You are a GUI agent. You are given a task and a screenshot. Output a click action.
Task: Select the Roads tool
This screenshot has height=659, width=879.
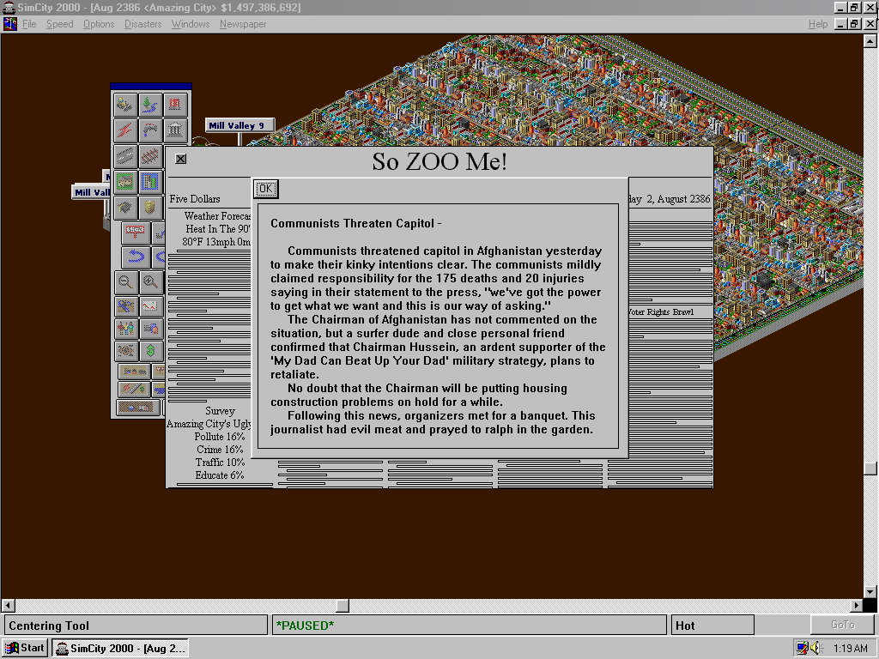point(125,156)
